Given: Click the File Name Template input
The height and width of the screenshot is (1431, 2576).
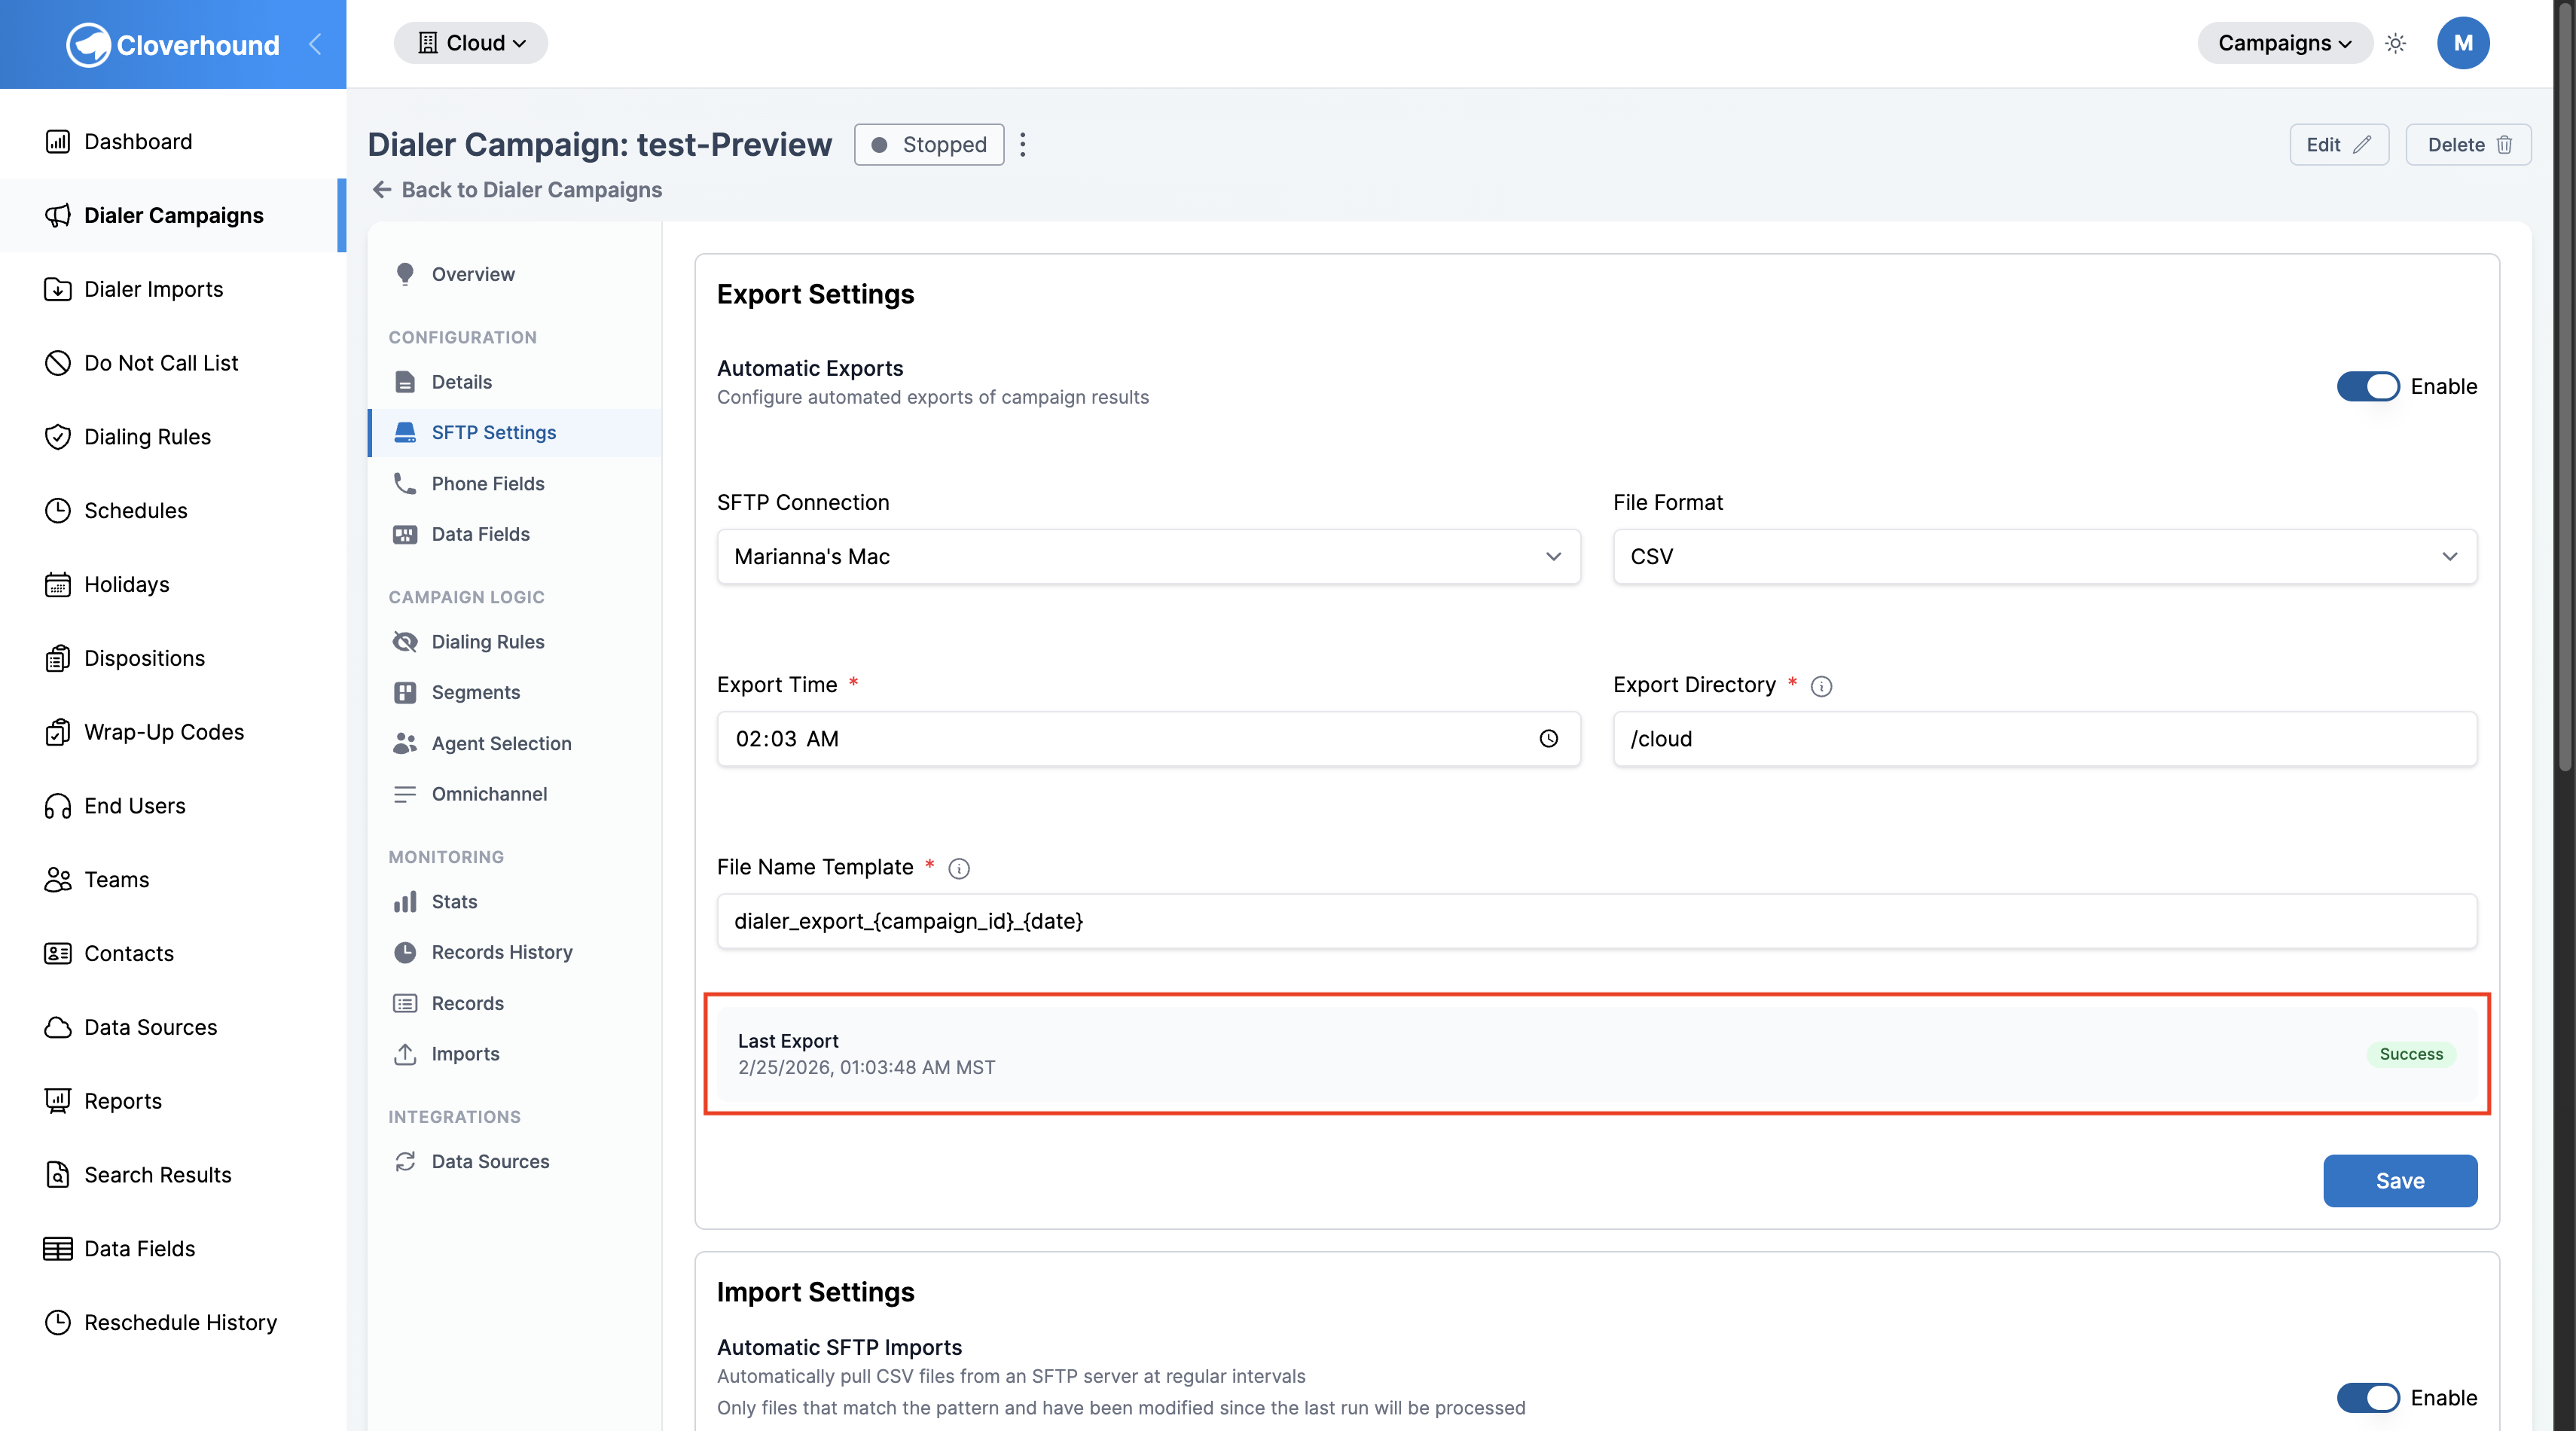Looking at the screenshot, I should pos(1596,921).
